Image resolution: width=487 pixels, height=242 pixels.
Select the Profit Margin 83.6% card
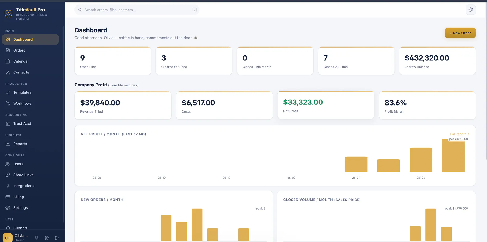coord(427,106)
